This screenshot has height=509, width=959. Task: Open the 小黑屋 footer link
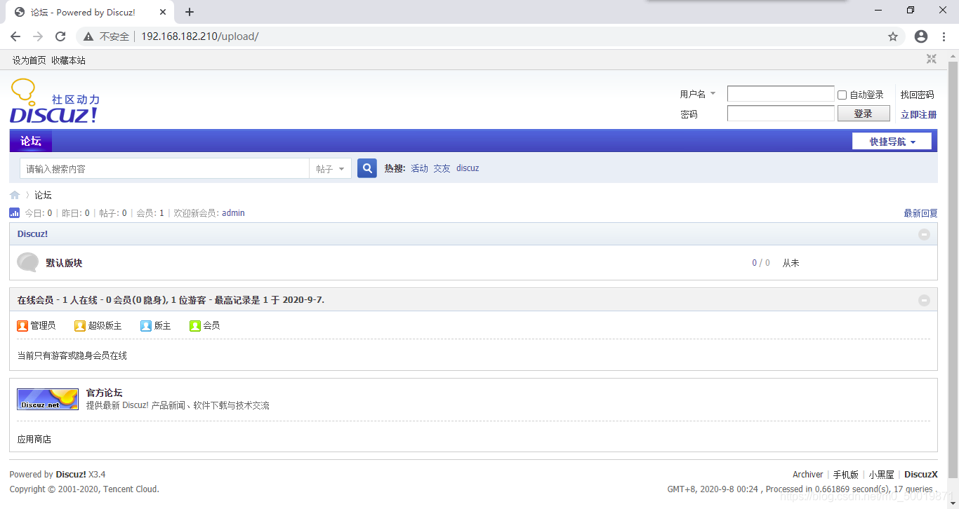click(x=882, y=475)
